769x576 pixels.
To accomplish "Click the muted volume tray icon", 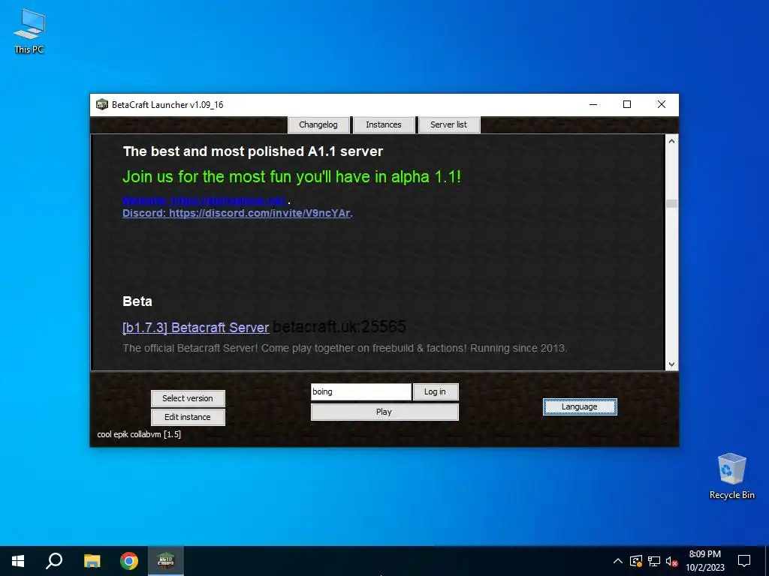I will click(672, 561).
